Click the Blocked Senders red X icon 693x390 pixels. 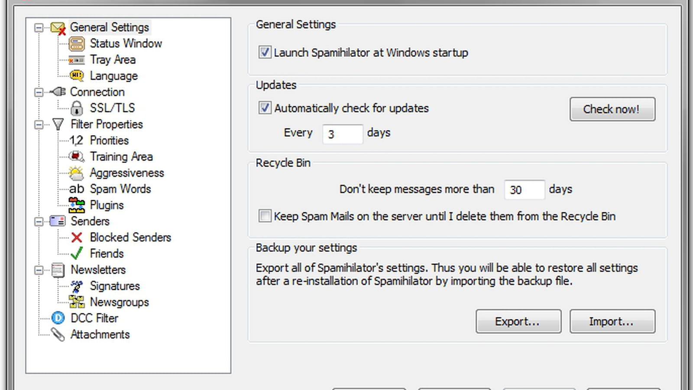77,237
